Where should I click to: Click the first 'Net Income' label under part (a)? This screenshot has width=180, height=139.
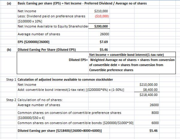[27, 11]
